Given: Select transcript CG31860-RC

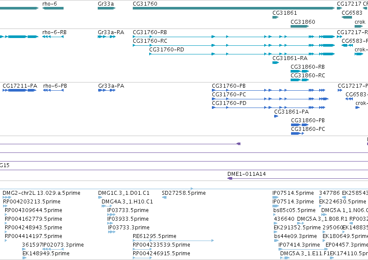Looking at the screenshot, I should pyautogui.click(x=300, y=80).
